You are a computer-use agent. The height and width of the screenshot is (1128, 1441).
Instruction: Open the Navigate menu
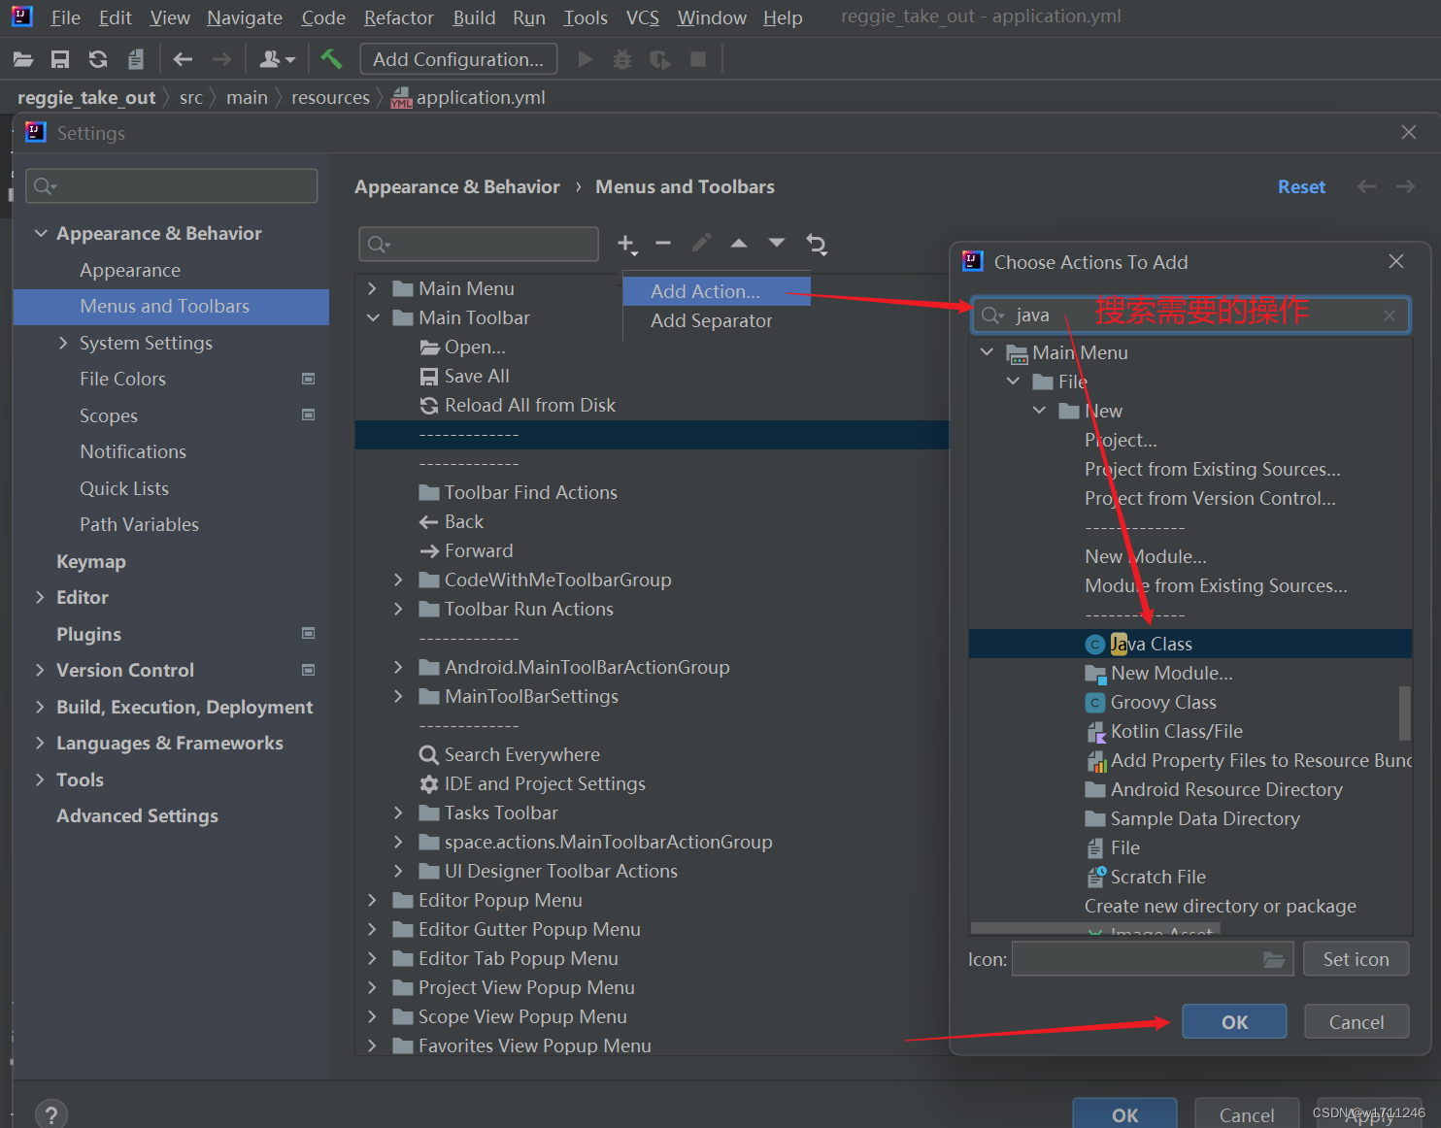point(245,17)
